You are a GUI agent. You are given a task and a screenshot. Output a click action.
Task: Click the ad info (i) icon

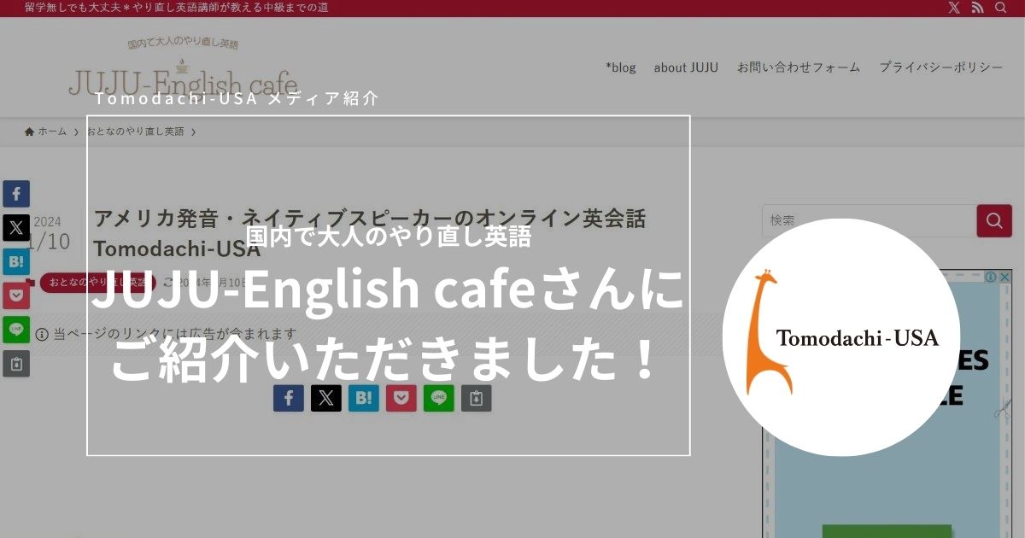coord(993,277)
